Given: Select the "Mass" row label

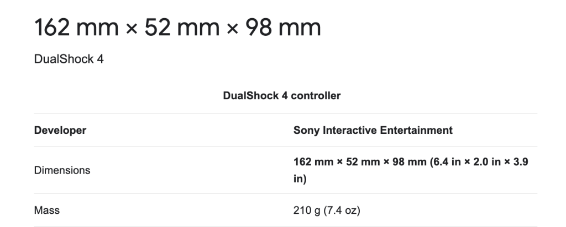Looking at the screenshot, I should [x=47, y=210].
